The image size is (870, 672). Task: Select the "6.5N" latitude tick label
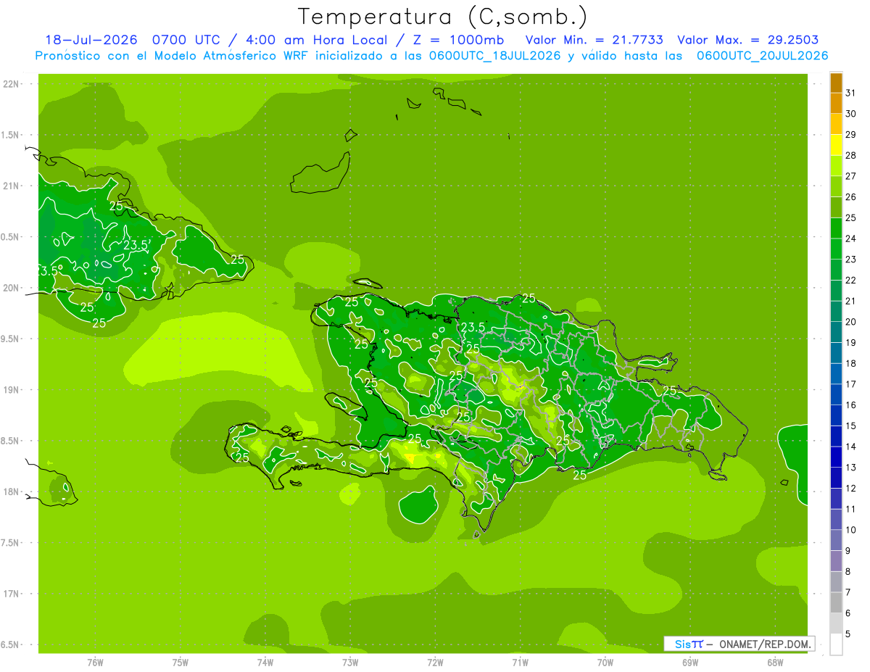(x=12, y=645)
